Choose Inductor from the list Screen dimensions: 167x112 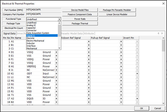tap(42, 43)
